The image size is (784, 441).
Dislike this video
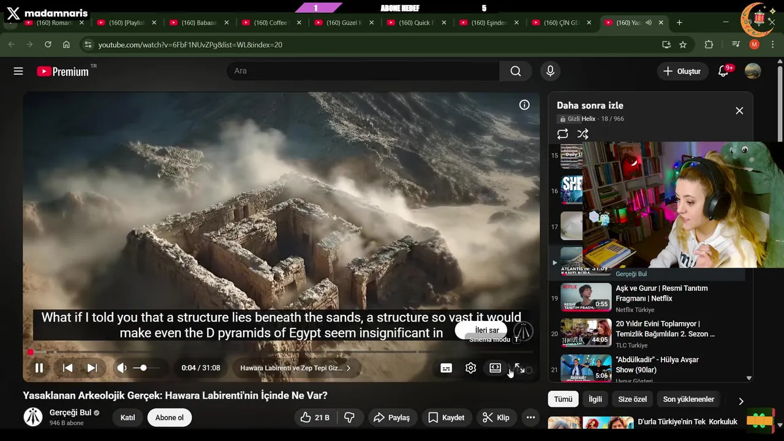[350, 418]
